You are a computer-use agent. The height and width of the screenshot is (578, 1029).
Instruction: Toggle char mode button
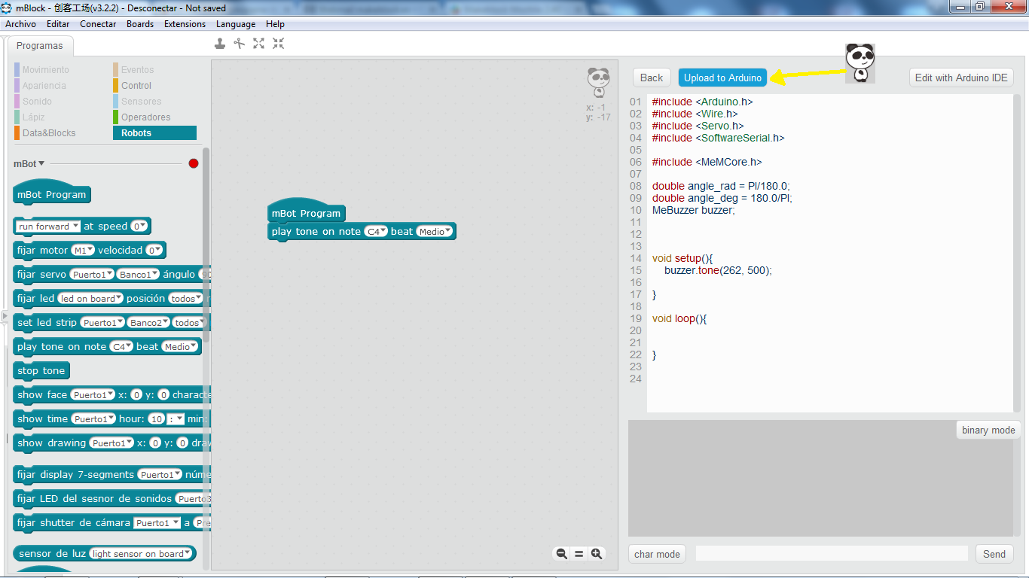pyautogui.click(x=657, y=554)
